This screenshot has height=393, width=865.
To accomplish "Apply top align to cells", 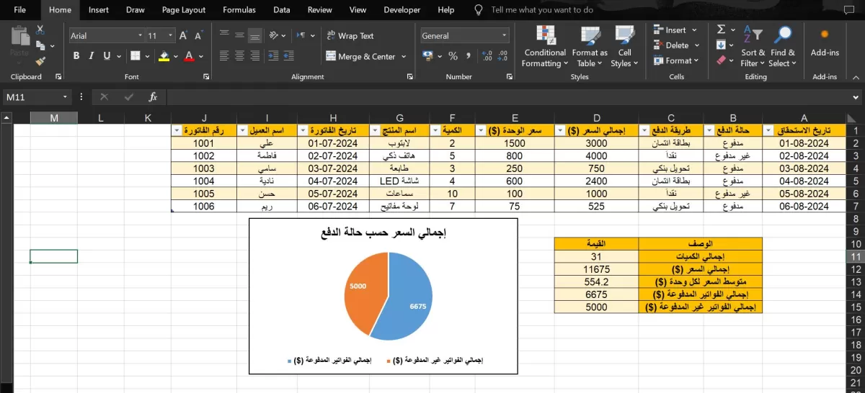I will pyautogui.click(x=224, y=34).
